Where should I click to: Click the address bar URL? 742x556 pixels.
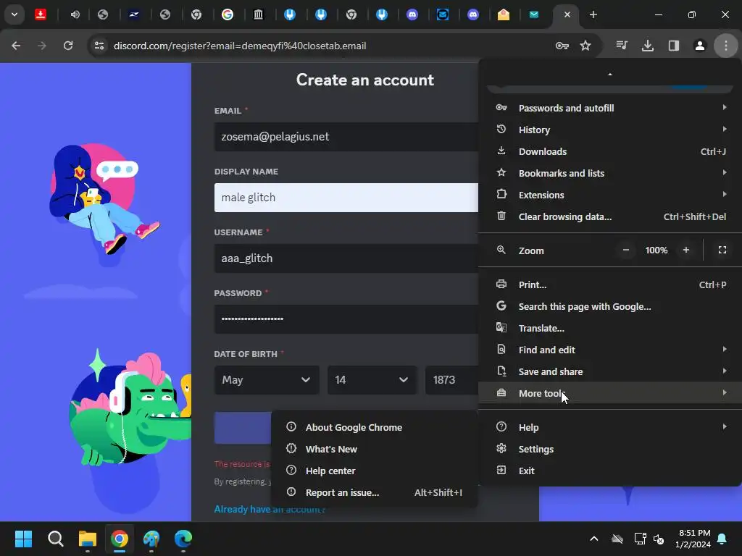pos(239,46)
